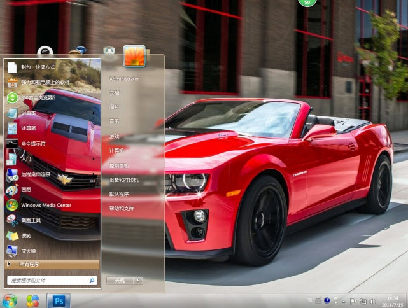This screenshot has height=308, width=408.
Task: Open 远程桌面连接 (Remote Desktop Connection)
Action: (34, 174)
